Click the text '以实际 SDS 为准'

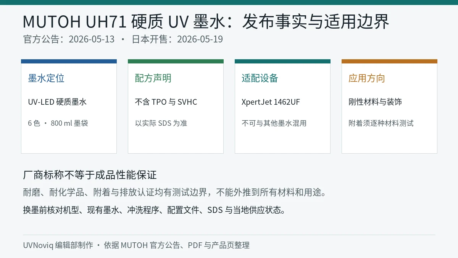[x=161, y=123]
